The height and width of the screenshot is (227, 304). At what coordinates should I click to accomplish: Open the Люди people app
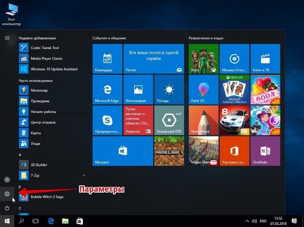pyautogui.click(x=52, y=143)
